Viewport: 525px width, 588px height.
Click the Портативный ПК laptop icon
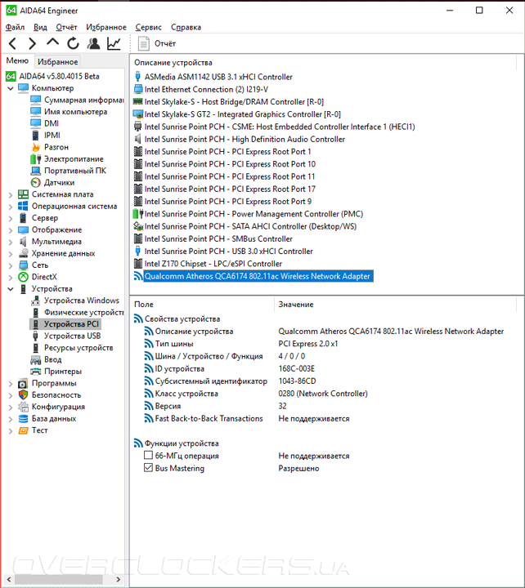click(36, 171)
